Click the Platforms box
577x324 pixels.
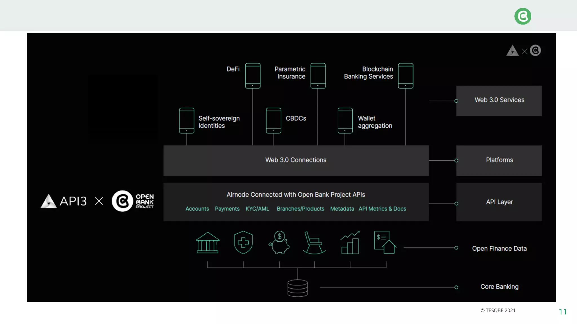[499, 160]
